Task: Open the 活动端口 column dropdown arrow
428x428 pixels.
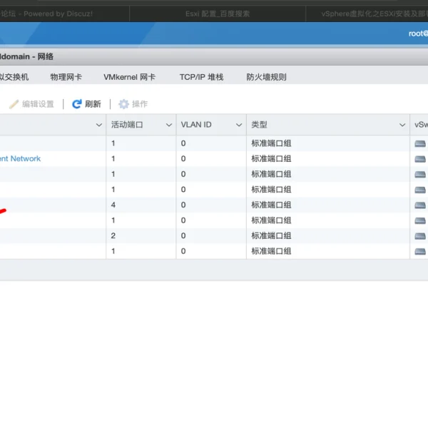Action: [169, 125]
